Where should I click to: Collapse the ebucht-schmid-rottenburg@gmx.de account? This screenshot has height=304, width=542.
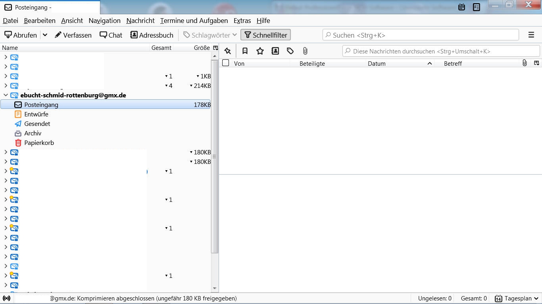tap(6, 95)
